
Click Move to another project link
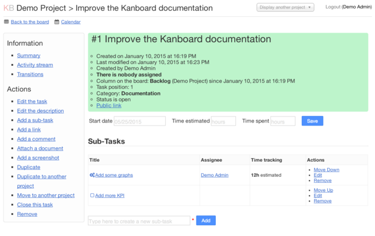coord(46,195)
